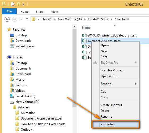Screen dimensions: 149x133
Task: Go up one folder level
Action: click(27, 19)
